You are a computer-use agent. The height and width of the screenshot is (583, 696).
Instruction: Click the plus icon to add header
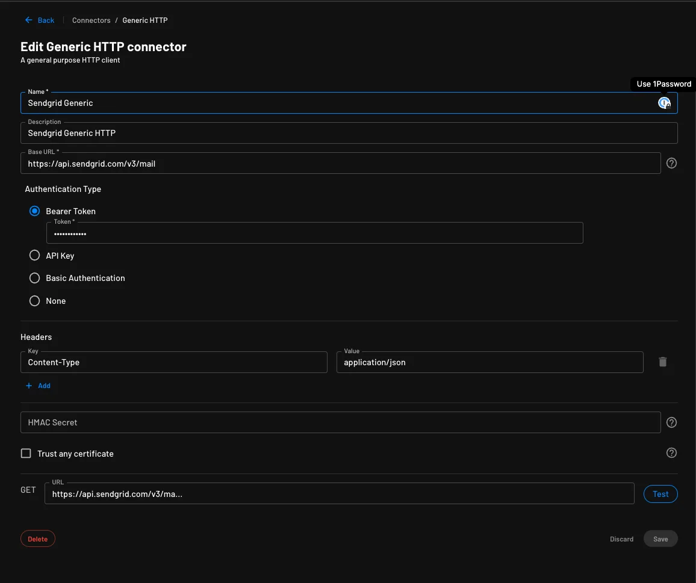point(29,386)
